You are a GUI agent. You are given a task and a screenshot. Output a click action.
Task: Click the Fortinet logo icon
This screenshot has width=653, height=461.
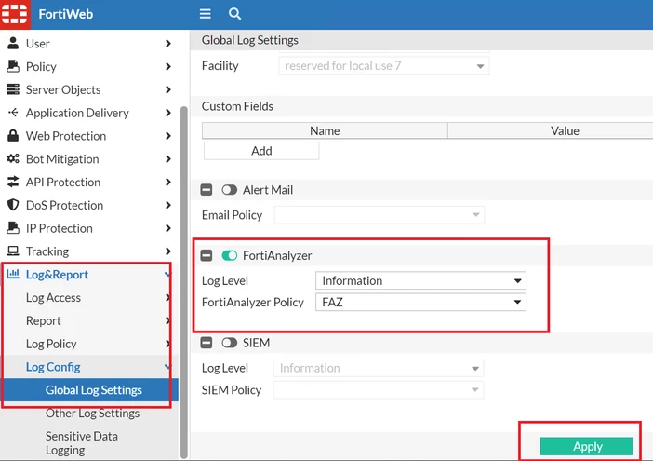pos(15,14)
